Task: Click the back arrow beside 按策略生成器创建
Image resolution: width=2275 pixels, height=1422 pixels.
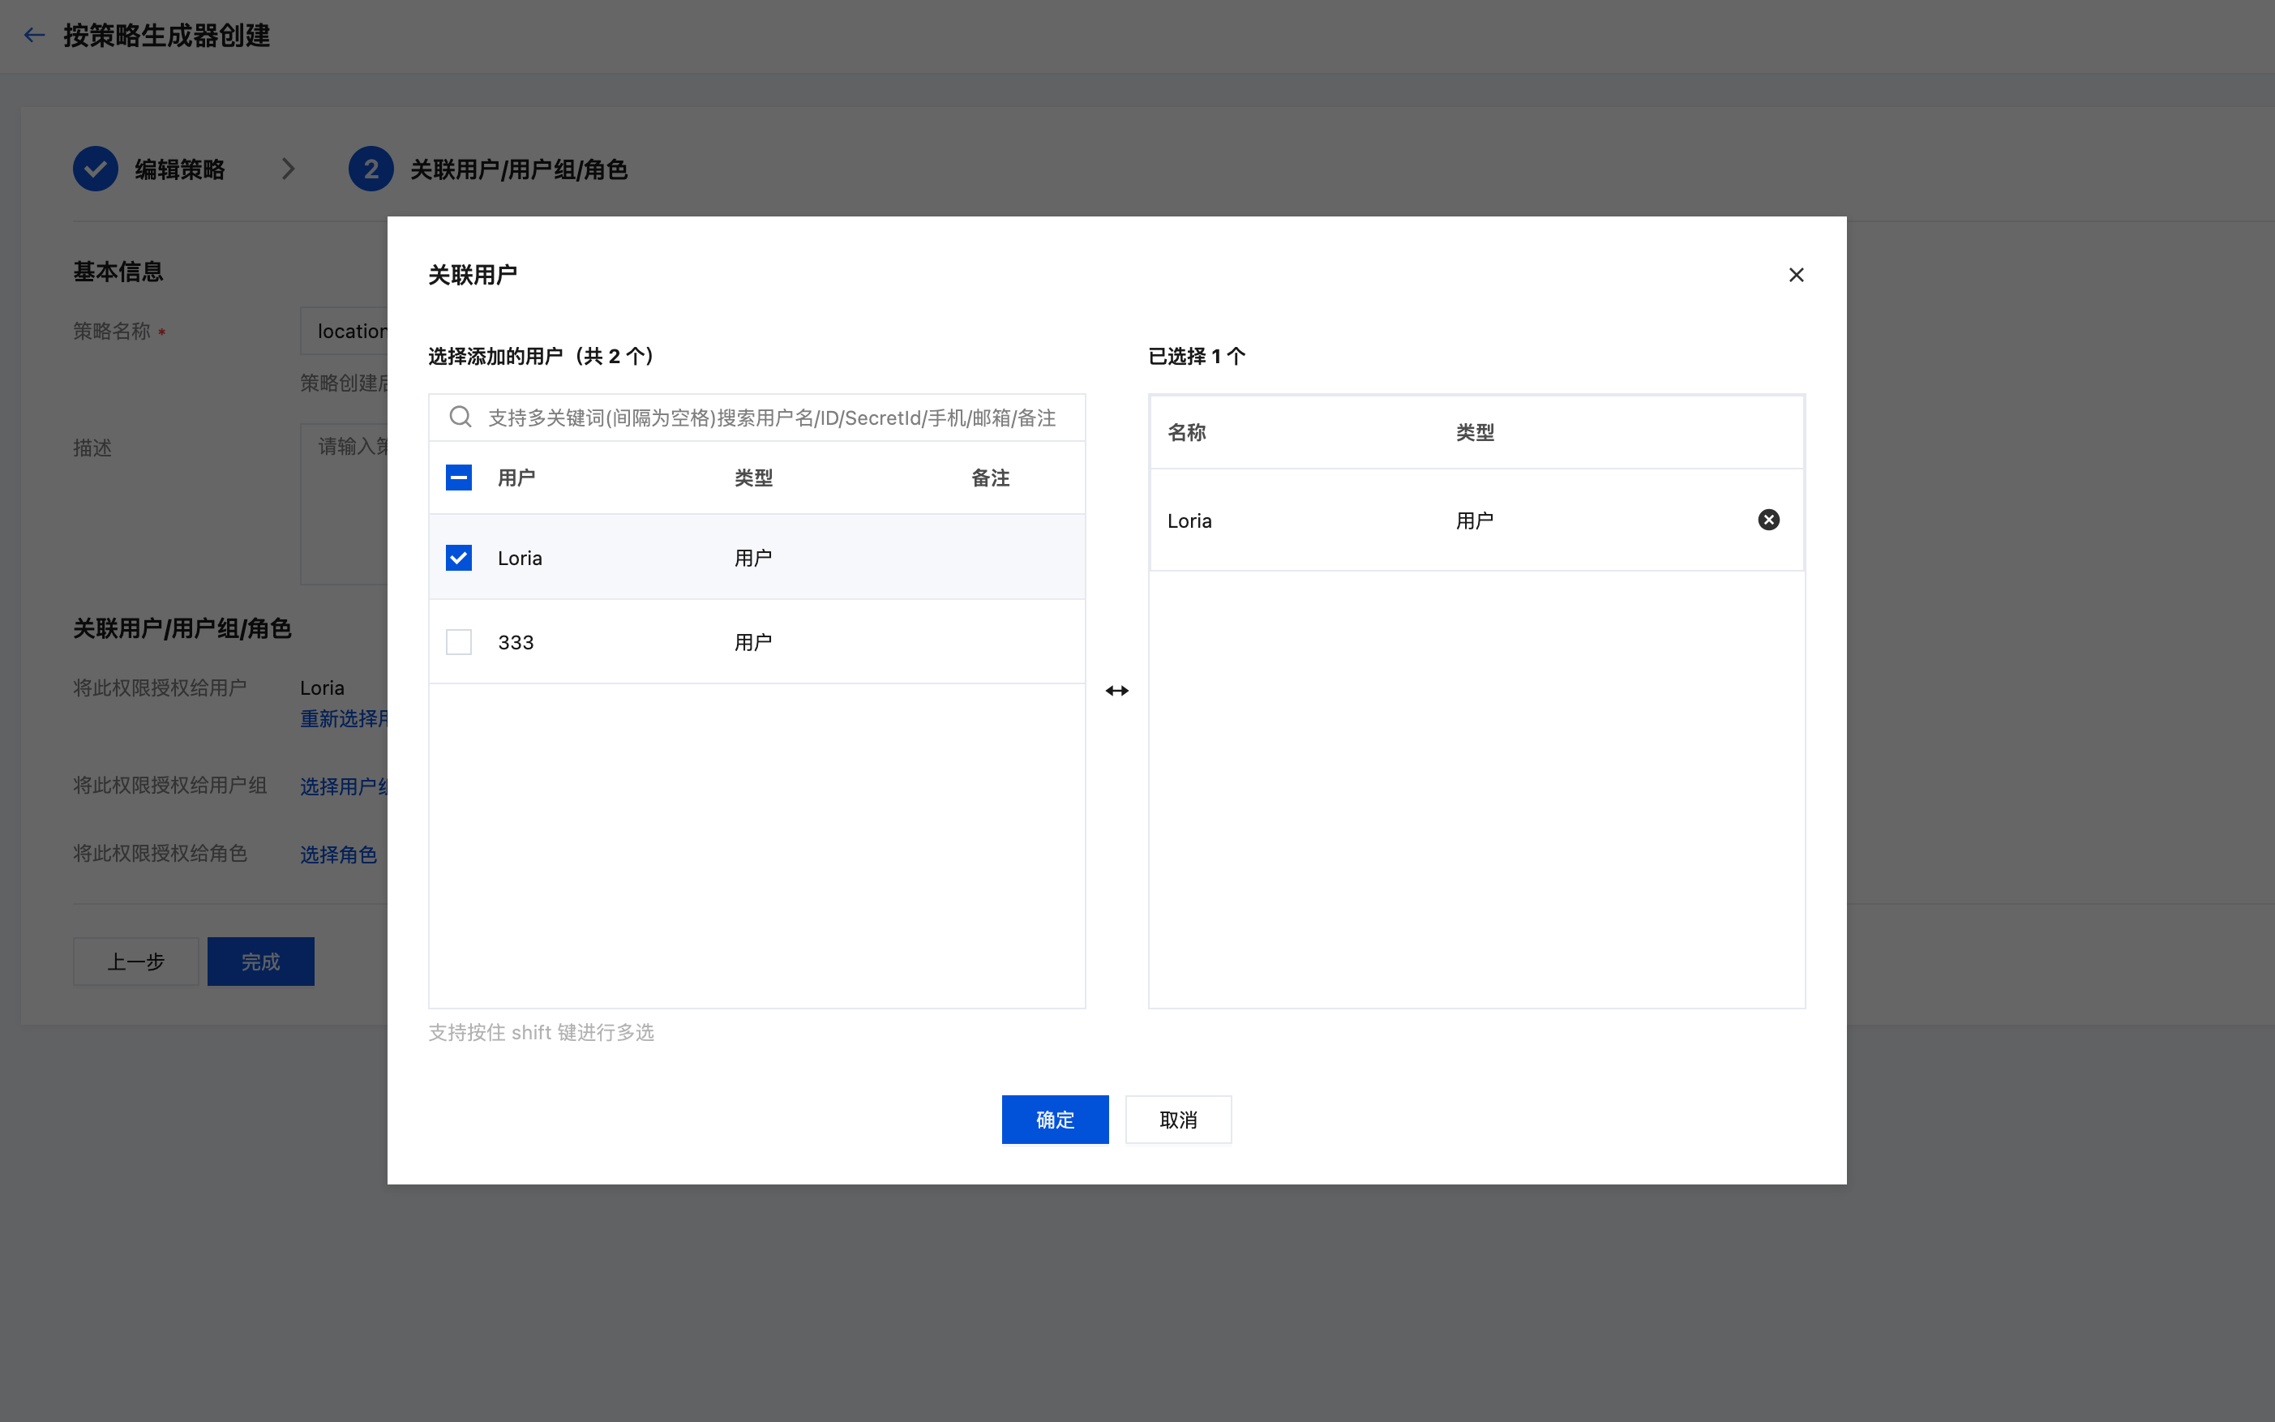Action: [35, 36]
